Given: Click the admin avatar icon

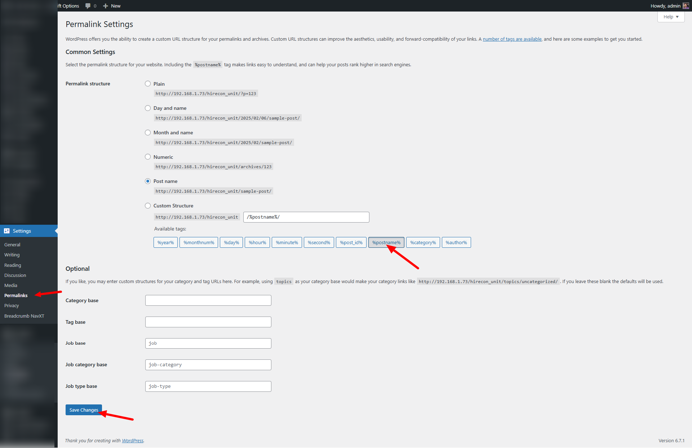Looking at the screenshot, I should (686, 6).
